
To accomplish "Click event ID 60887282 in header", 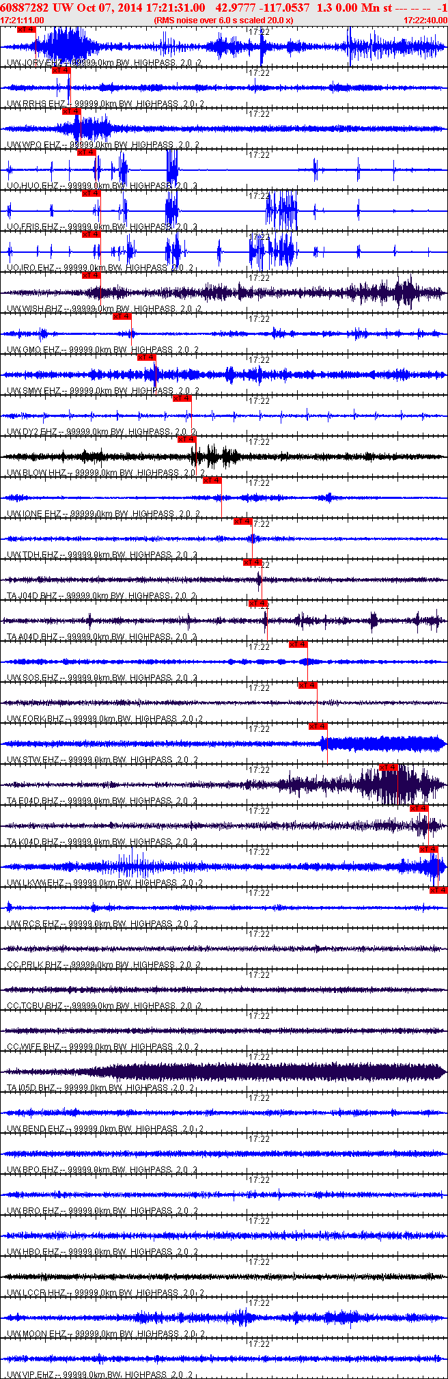I will 25,8.
